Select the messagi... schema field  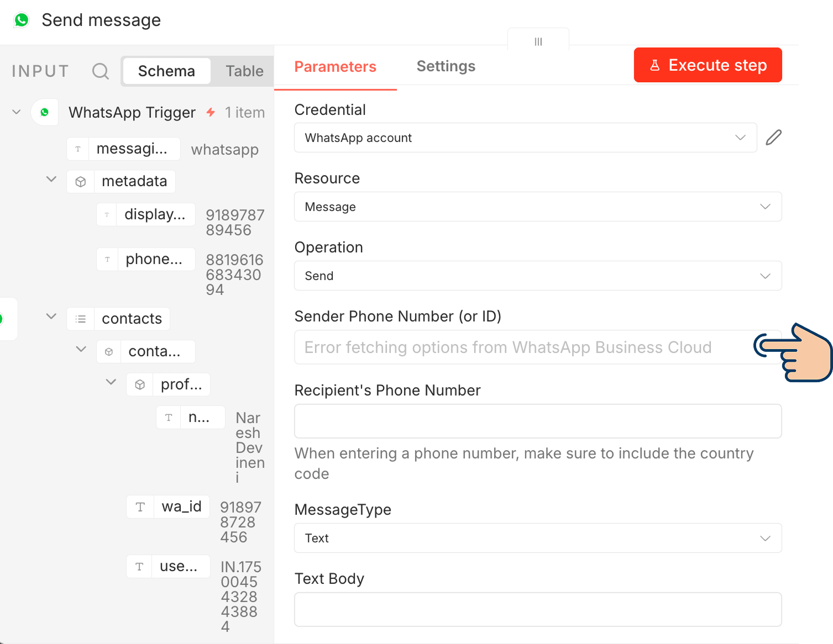pos(123,149)
